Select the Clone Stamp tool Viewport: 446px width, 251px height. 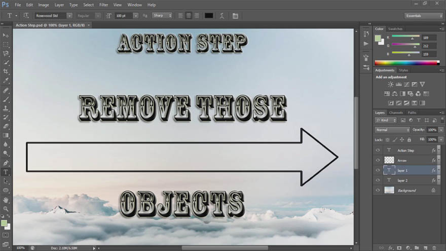(6, 108)
